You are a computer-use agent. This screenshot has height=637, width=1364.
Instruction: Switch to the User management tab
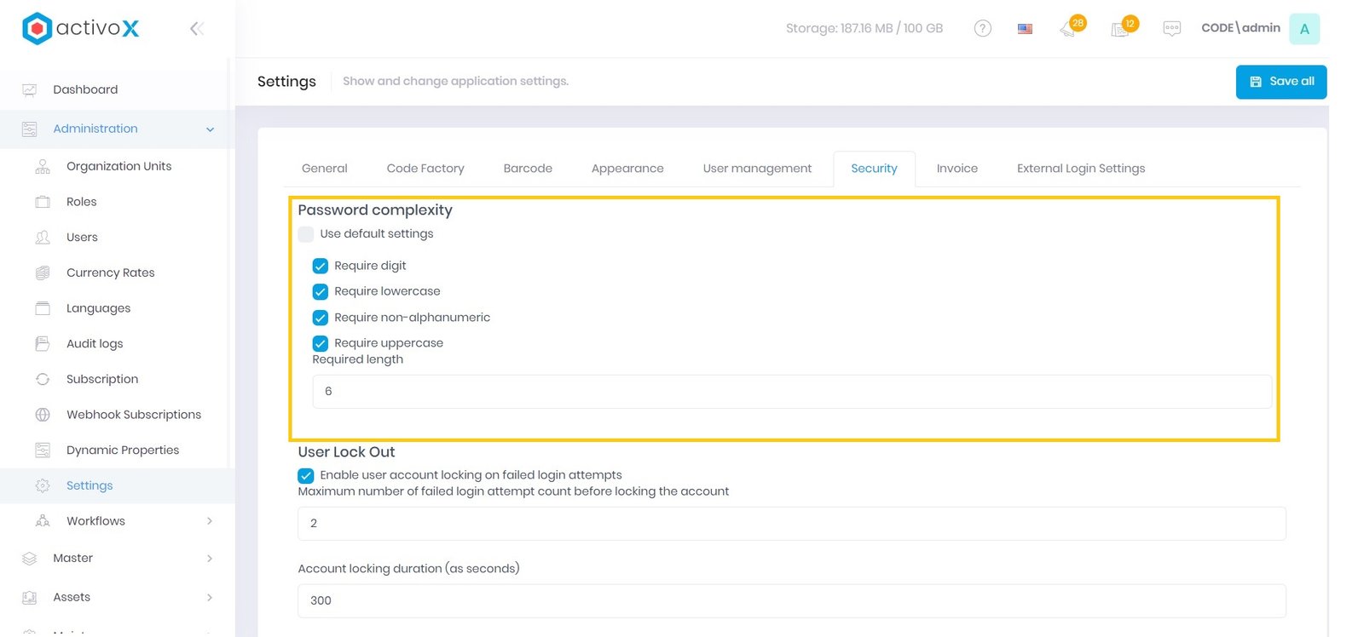click(x=757, y=169)
